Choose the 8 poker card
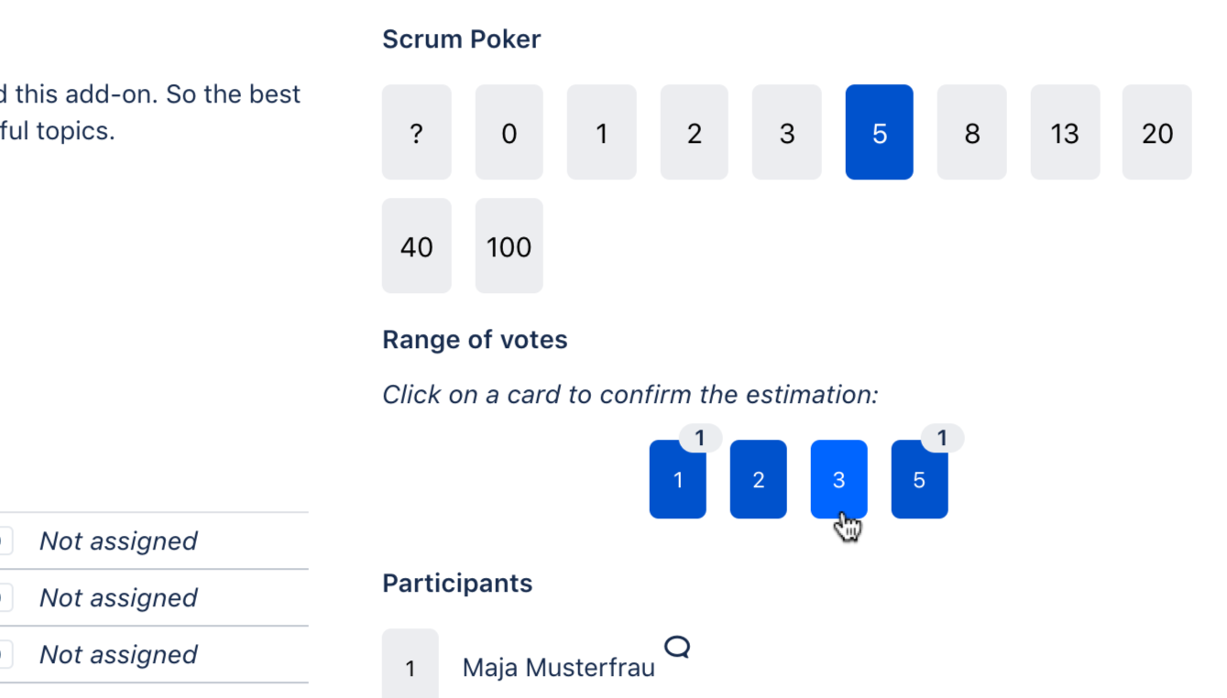Image resolution: width=1227 pixels, height=698 pixels. coord(971,133)
